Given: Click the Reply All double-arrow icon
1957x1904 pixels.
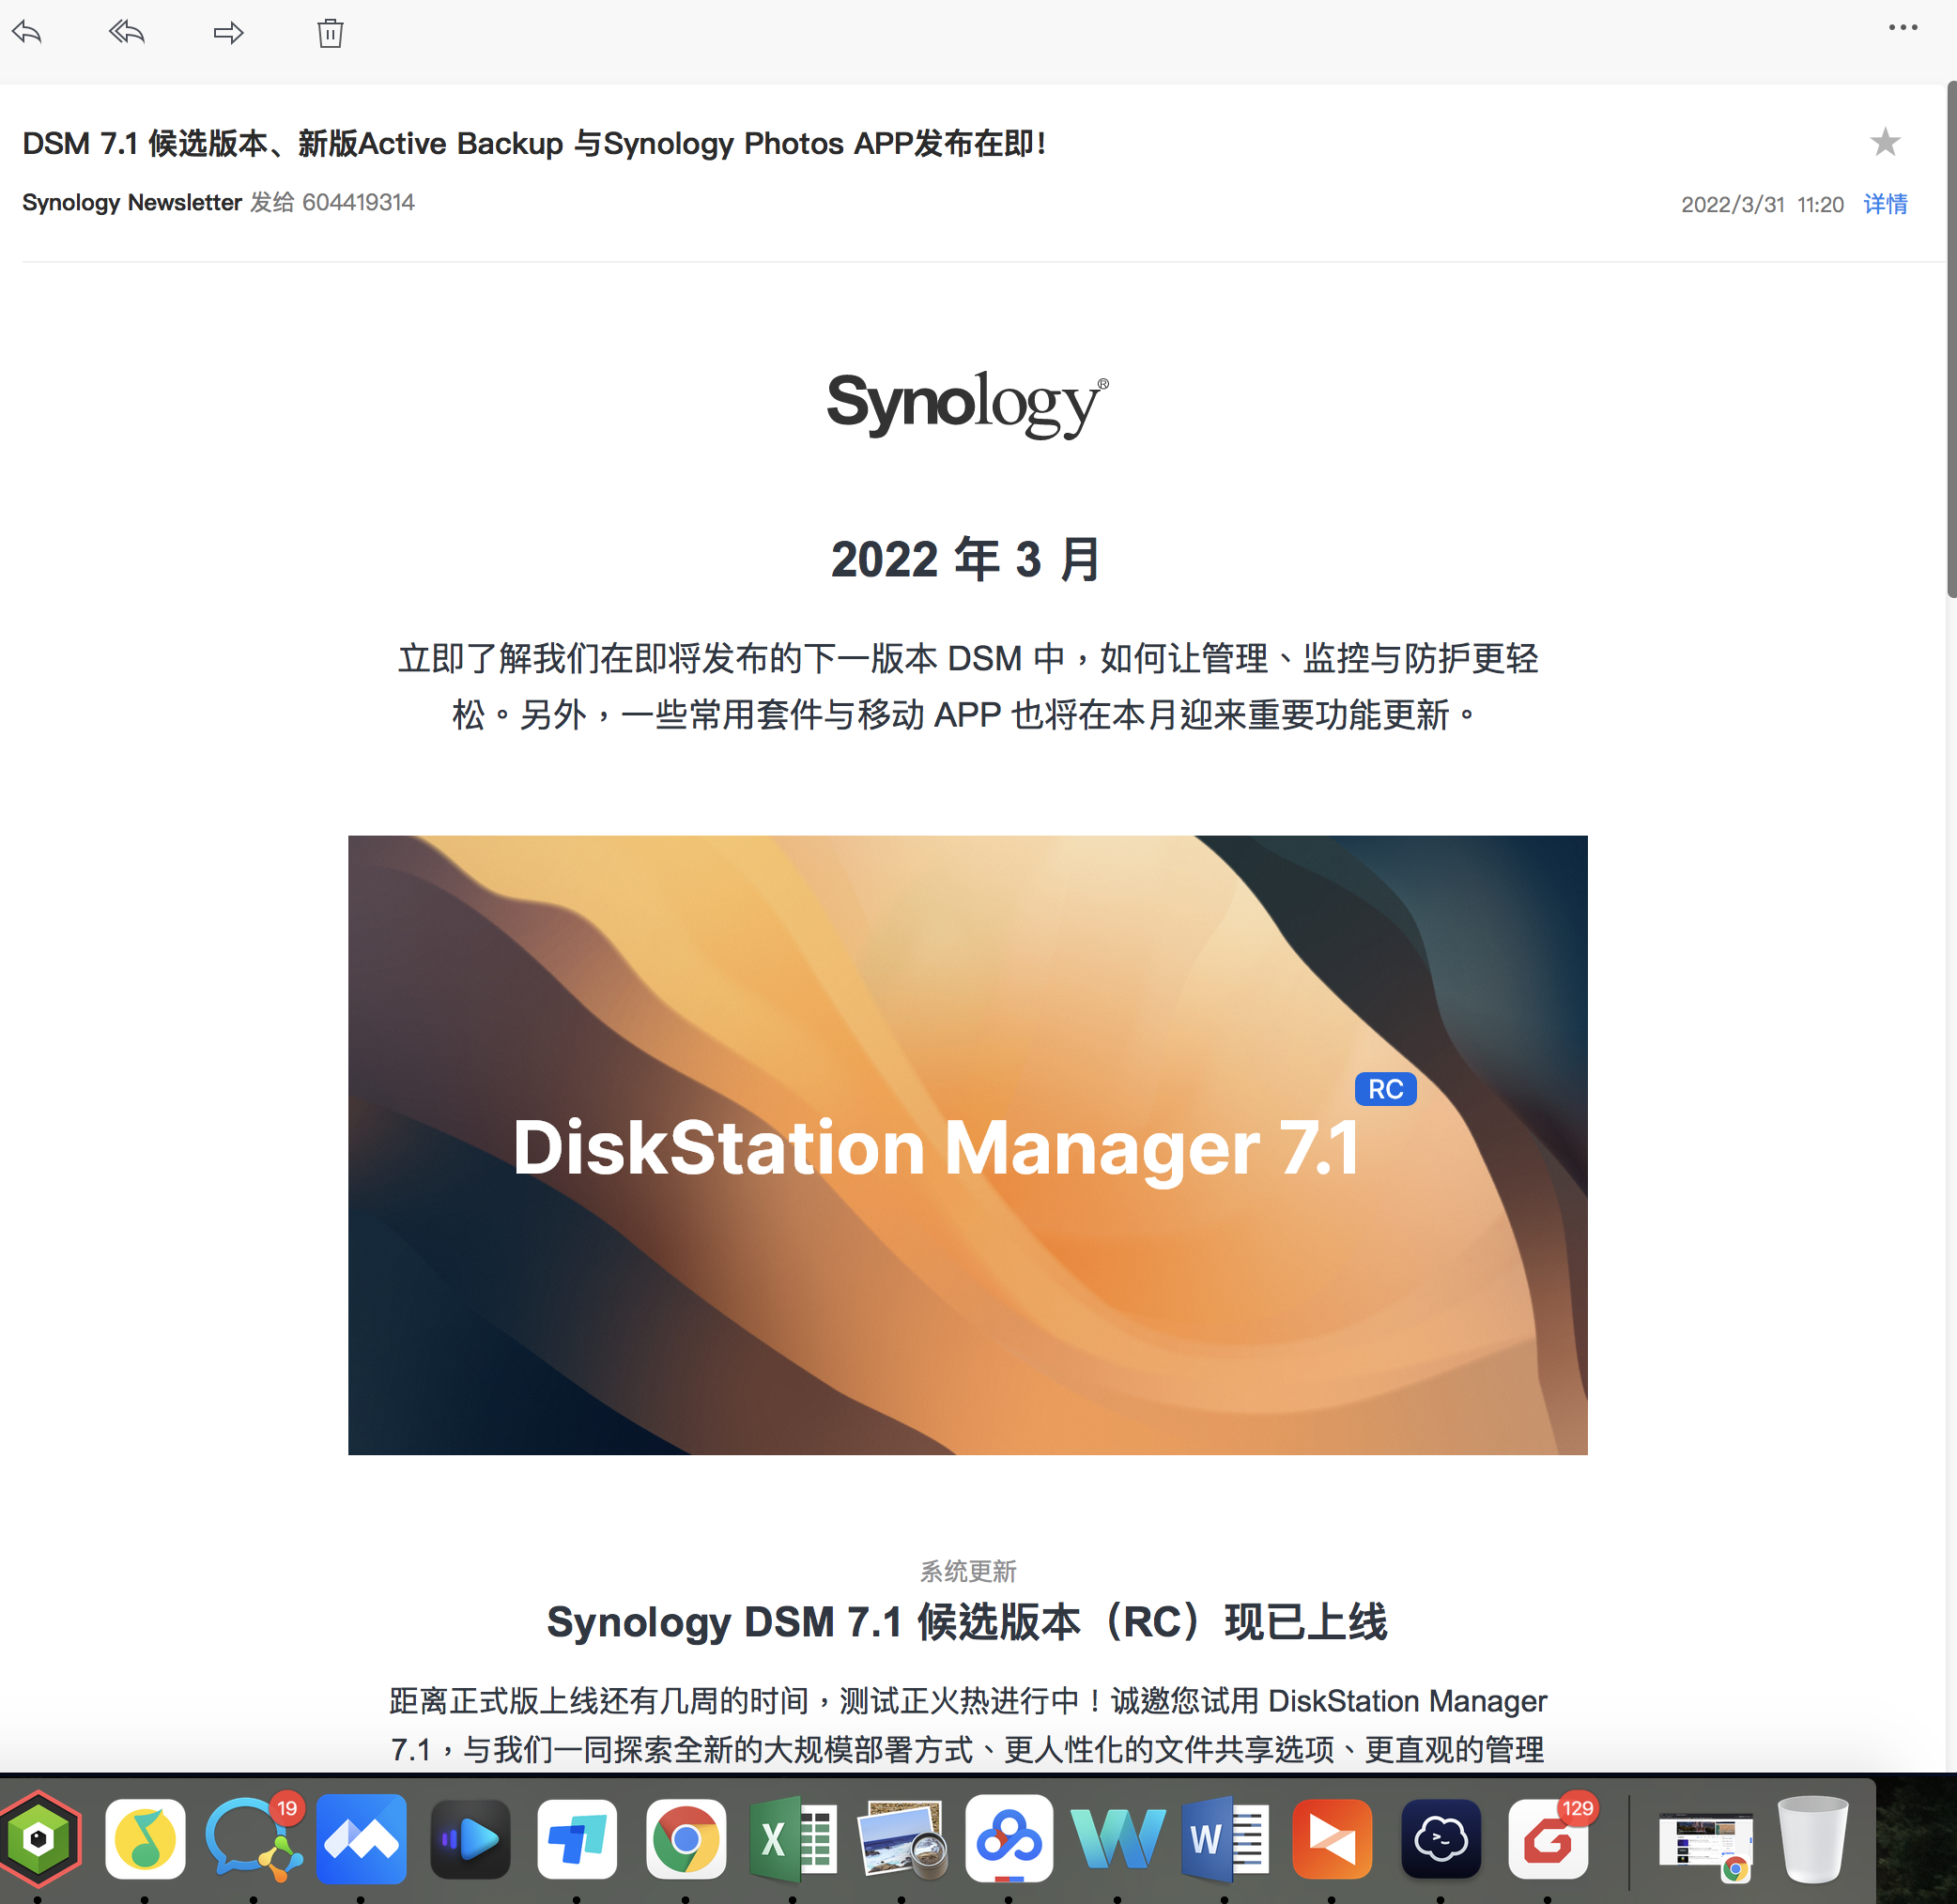Looking at the screenshot, I should [127, 33].
